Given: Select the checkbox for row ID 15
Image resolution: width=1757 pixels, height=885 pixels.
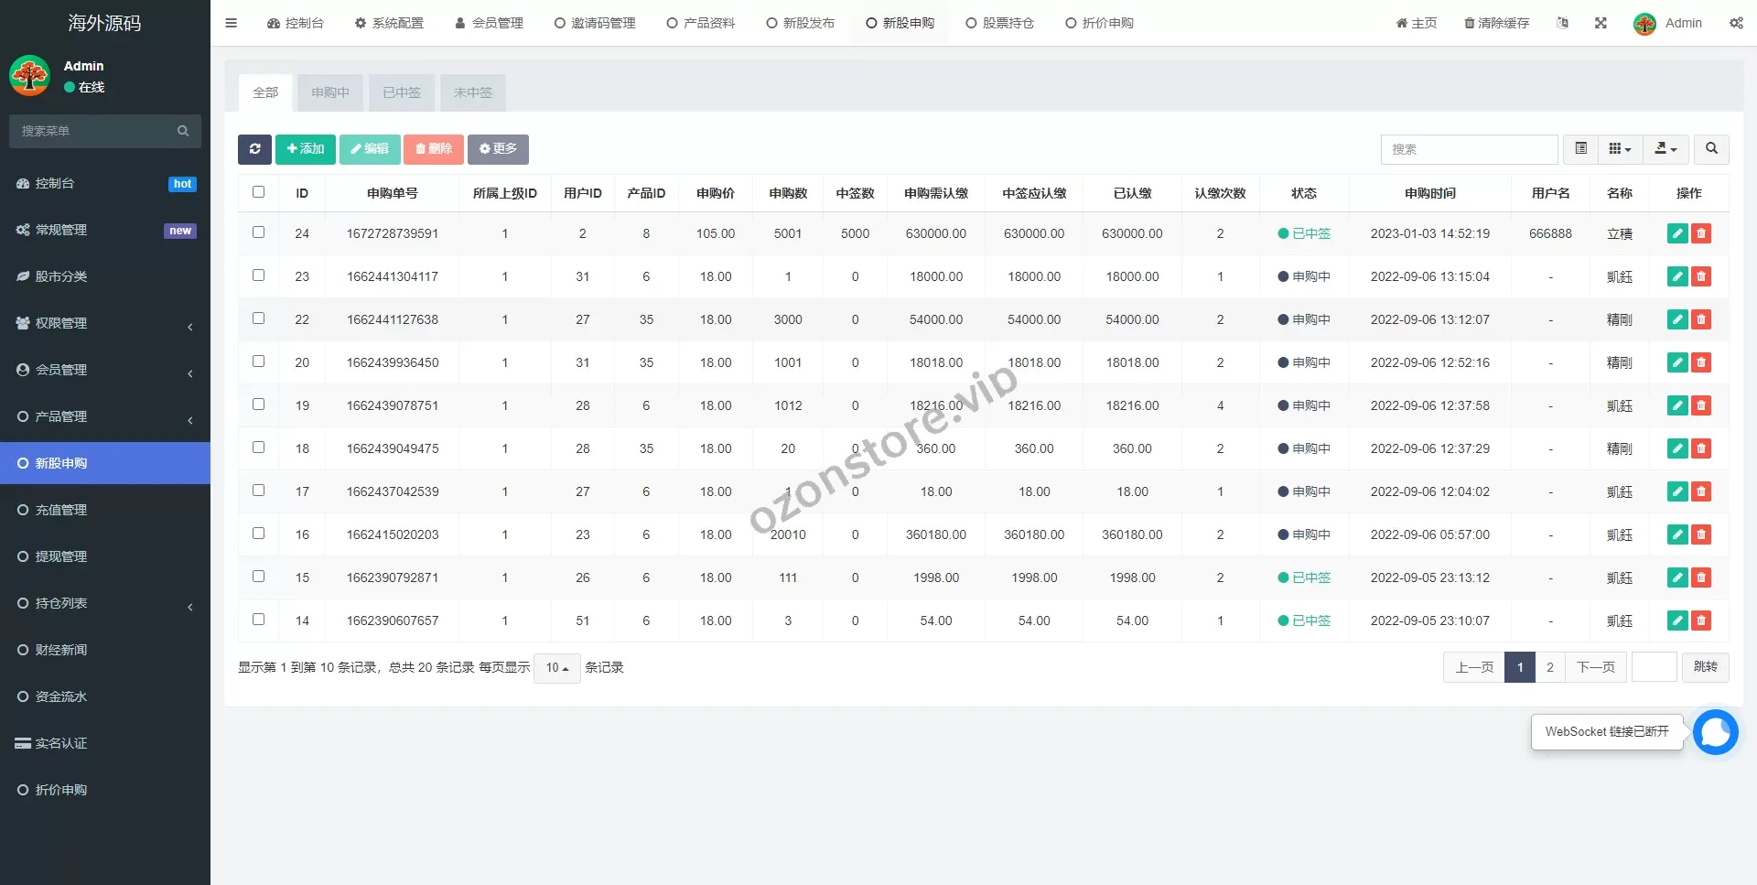Looking at the screenshot, I should point(258,577).
